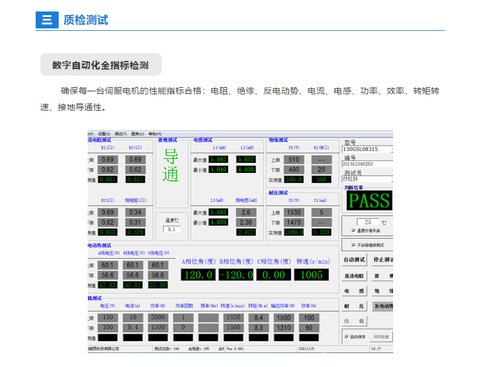
Task: Open the 图表(U) menu
Action: [137, 134]
